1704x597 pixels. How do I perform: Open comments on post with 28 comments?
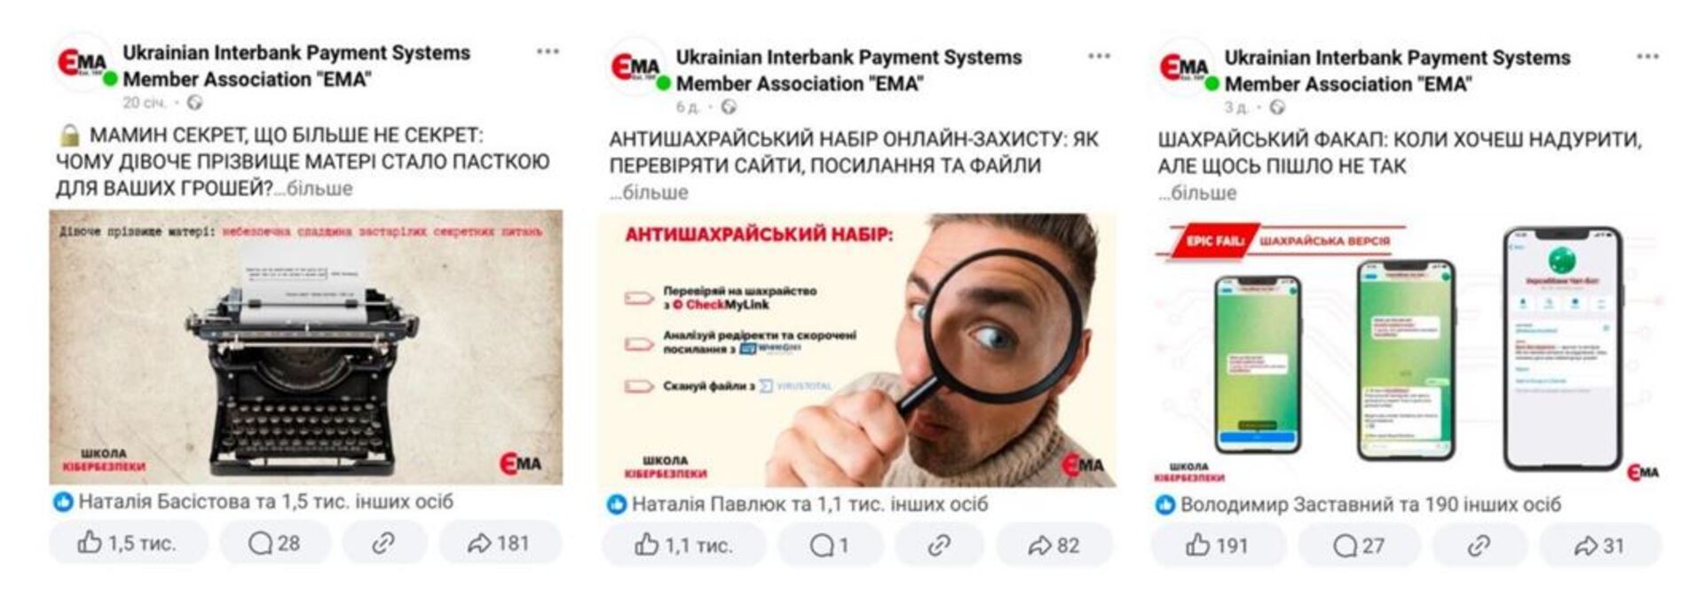point(275,542)
